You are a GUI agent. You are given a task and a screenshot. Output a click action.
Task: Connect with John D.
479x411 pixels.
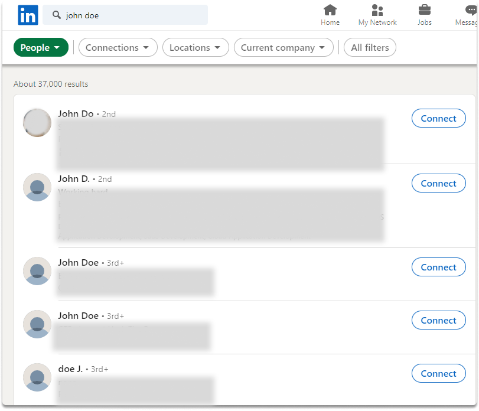click(438, 183)
